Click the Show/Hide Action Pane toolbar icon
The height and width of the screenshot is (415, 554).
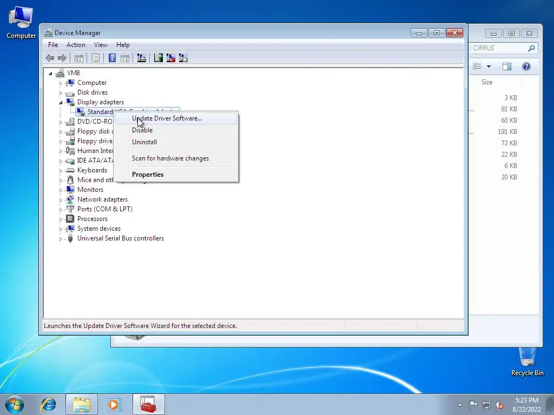coord(125,58)
